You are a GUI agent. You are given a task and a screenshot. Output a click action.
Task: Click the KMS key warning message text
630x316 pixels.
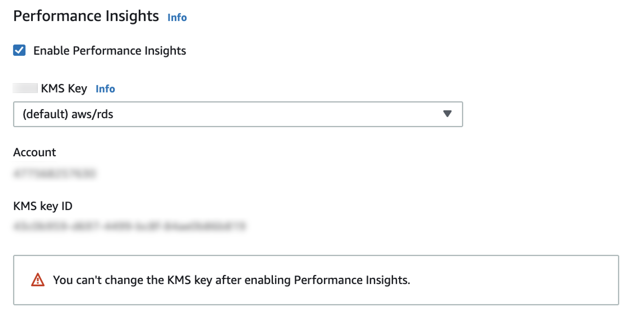[x=231, y=280]
